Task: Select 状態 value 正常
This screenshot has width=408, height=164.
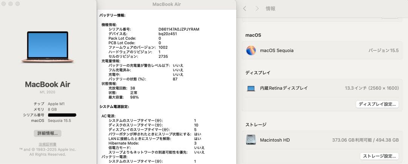Action: (x=134, y=93)
